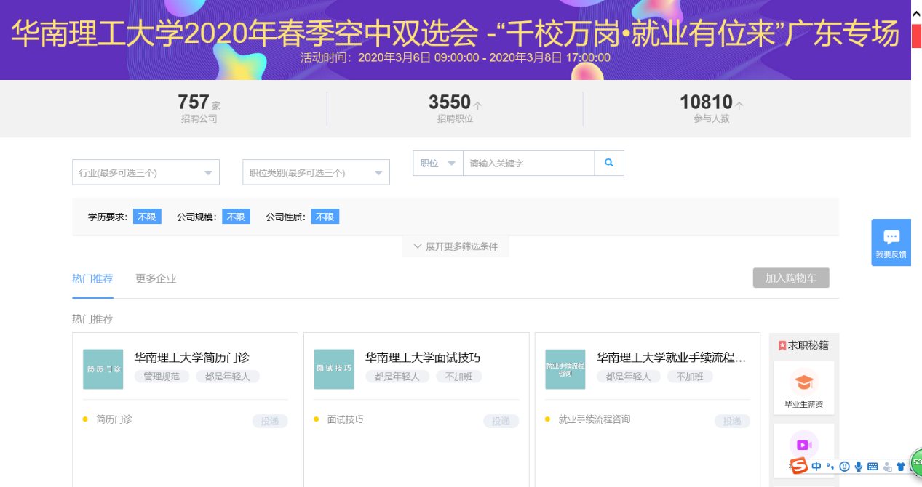
Task: Click the 10810 参与人数 statistic
Action: 712,108
